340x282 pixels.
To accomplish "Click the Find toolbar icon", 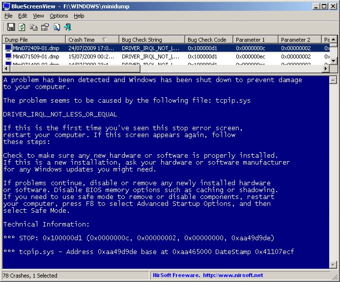I will point(57,27).
